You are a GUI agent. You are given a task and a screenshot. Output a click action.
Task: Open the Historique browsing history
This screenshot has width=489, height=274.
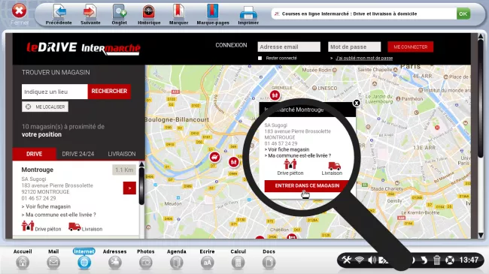(149, 12)
